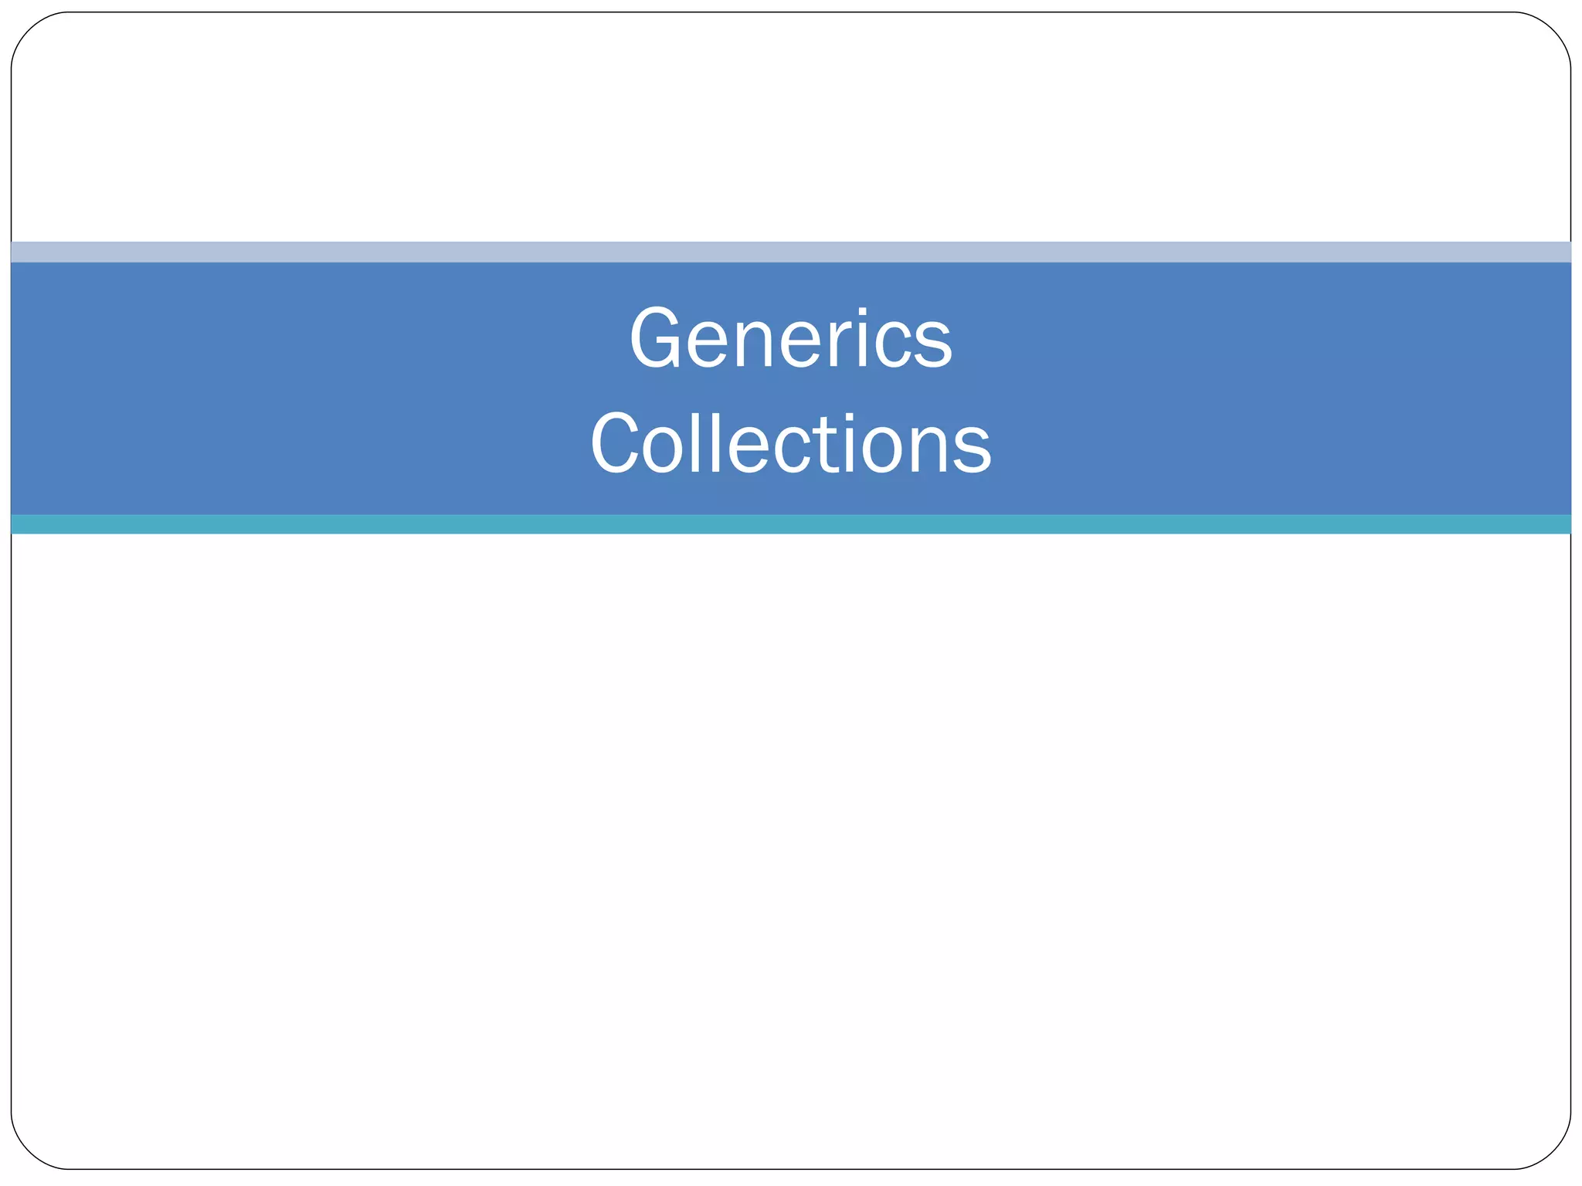1582x1186 pixels.
Task: Select the pale lavender stripe above banner
Action: pyautogui.click(x=790, y=252)
